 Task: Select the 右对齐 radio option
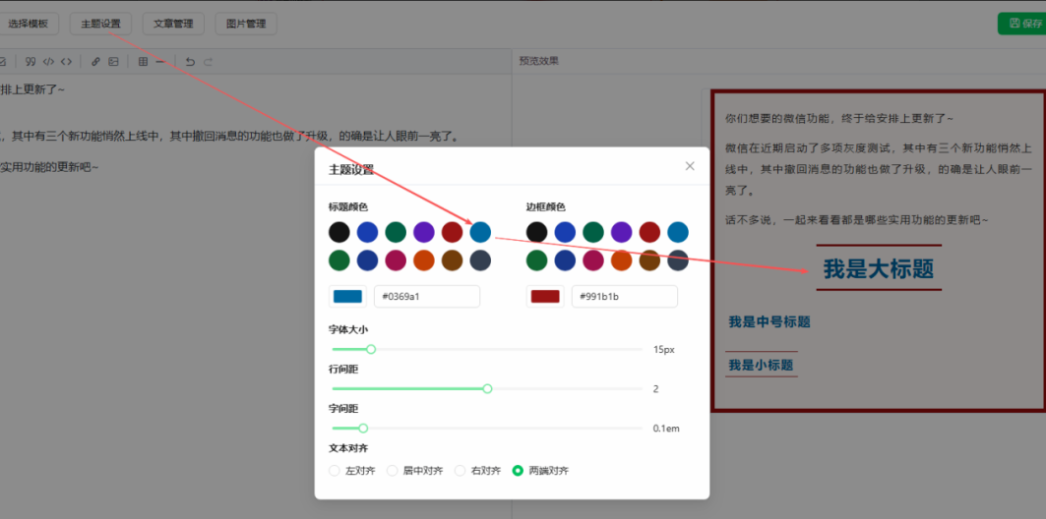460,471
